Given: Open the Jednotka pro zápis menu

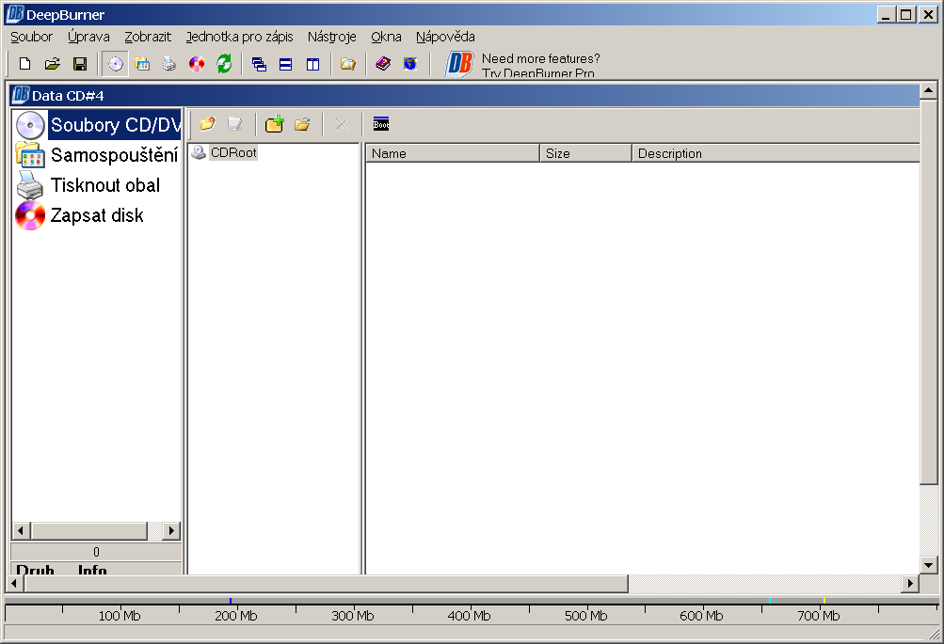Looking at the screenshot, I should (x=240, y=37).
